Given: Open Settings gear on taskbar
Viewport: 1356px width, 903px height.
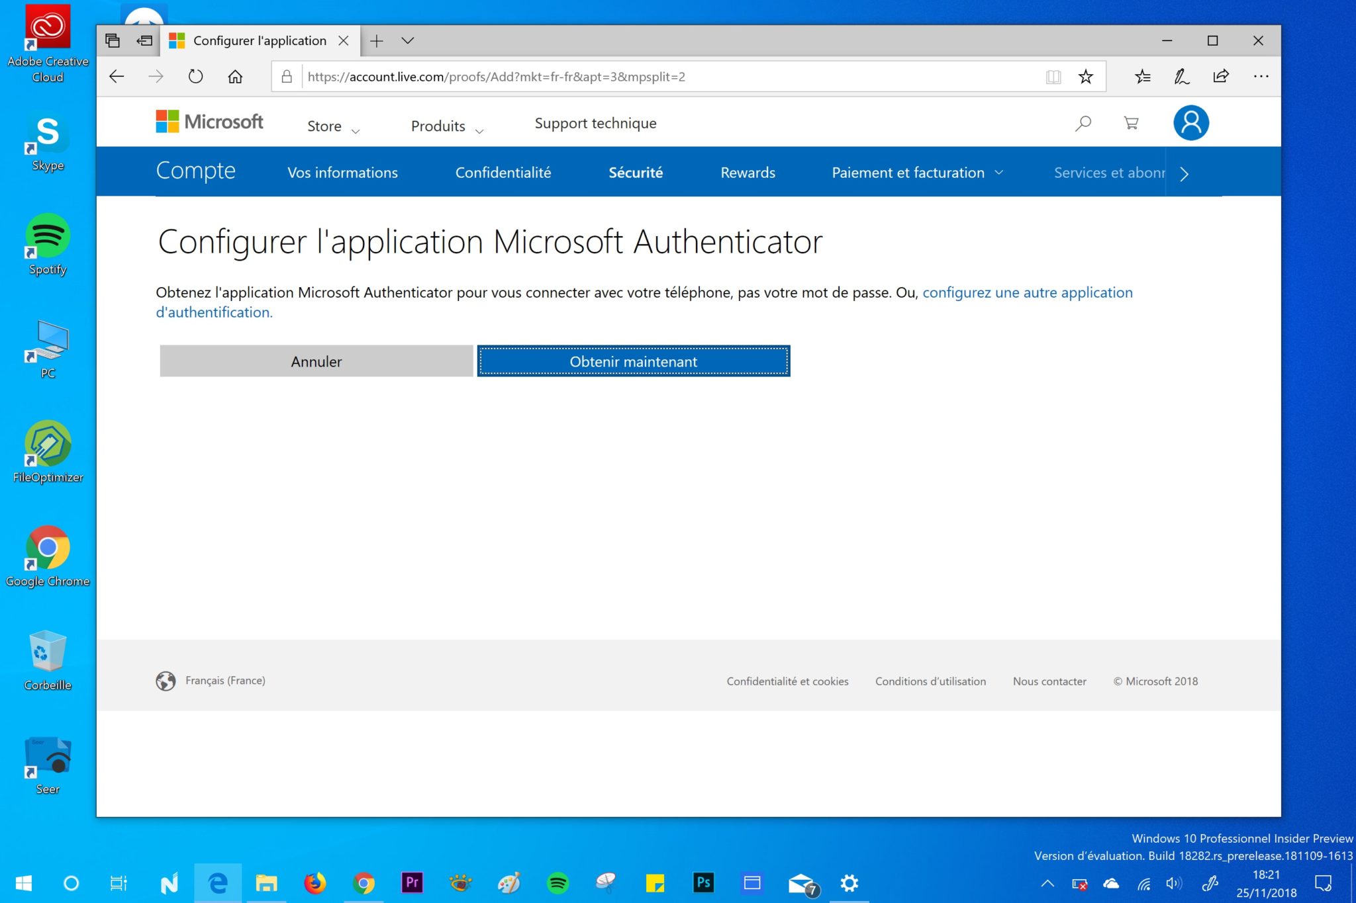Looking at the screenshot, I should 849,883.
